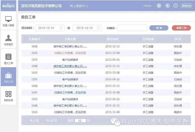Open the red highlighted 扫描仪工作很慢 ticket
The width and height of the screenshot is (195, 132).
pyautogui.click(x=70, y=53)
